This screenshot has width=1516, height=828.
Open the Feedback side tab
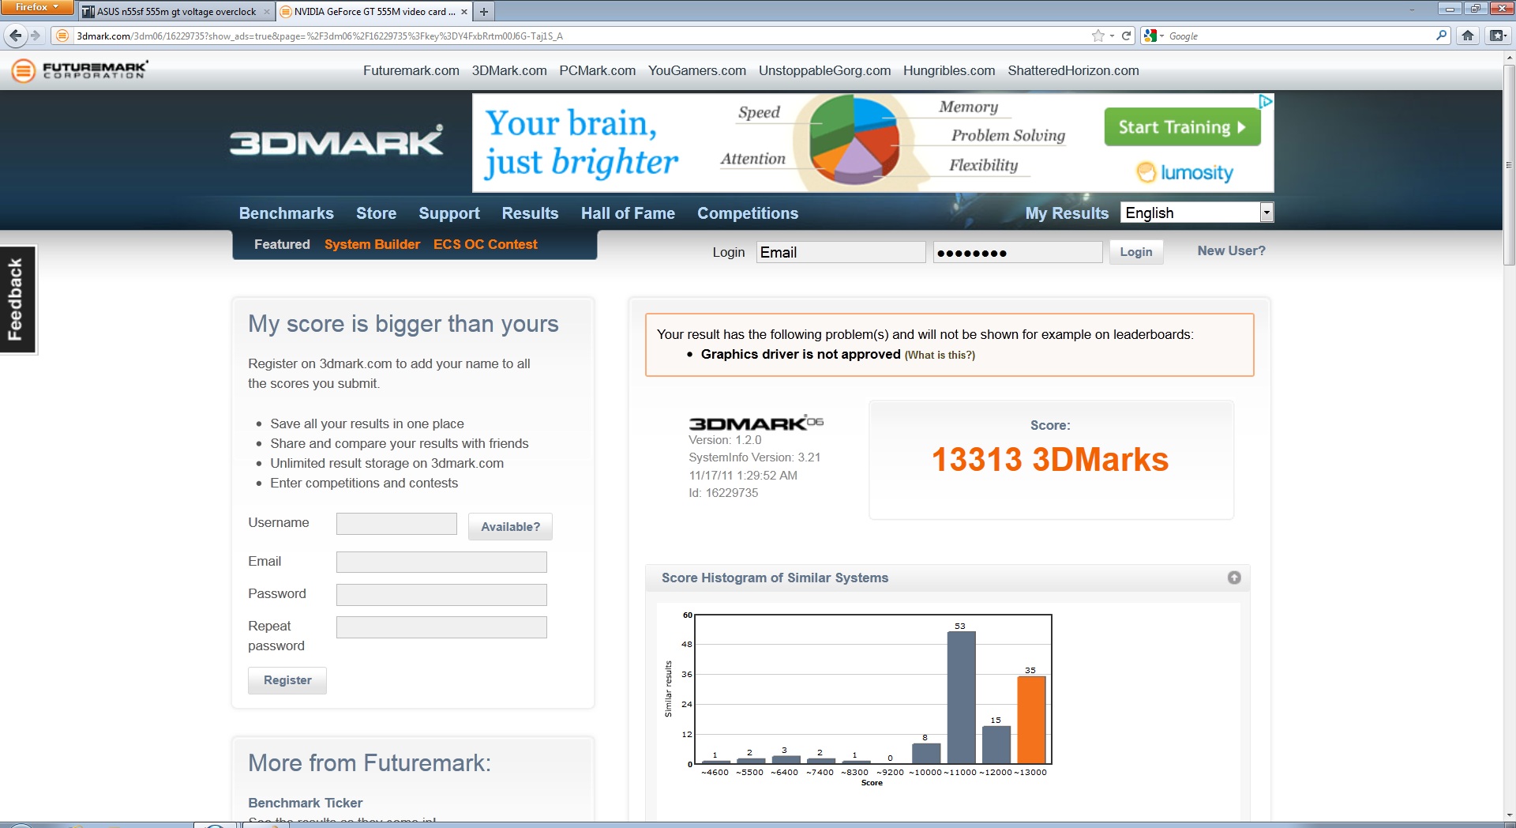coord(17,299)
